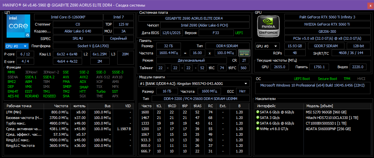
Task: Click the GIGABYTE Z690 AORUS ELITE DDR4 board field
Action: pos(194,18)
